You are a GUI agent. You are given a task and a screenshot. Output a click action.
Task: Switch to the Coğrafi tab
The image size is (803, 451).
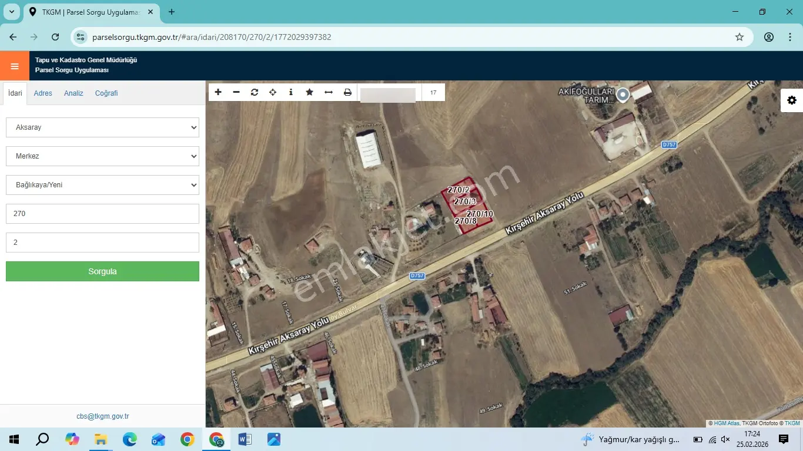[x=106, y=93]
